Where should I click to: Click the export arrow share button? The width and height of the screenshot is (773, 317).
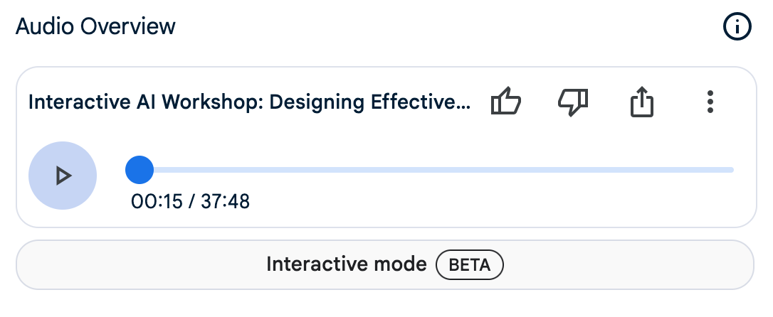tap(642, 102)
